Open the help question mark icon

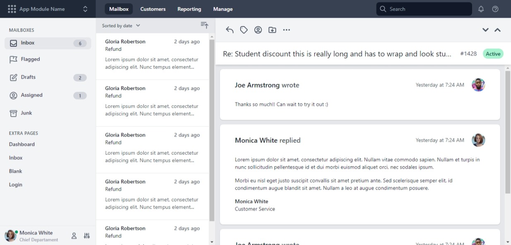(x=495, y=9)
